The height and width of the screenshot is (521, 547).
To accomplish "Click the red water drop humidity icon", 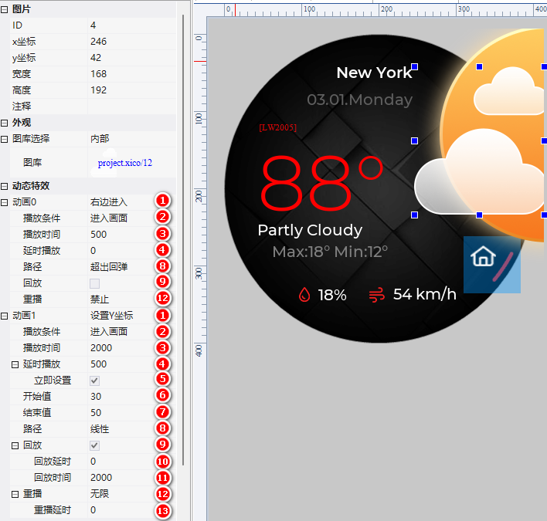I will [x=304, y=295].
